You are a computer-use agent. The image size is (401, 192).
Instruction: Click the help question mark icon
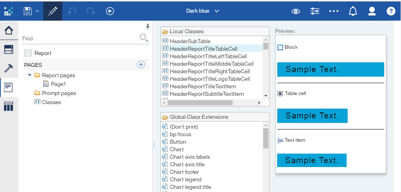391,11
